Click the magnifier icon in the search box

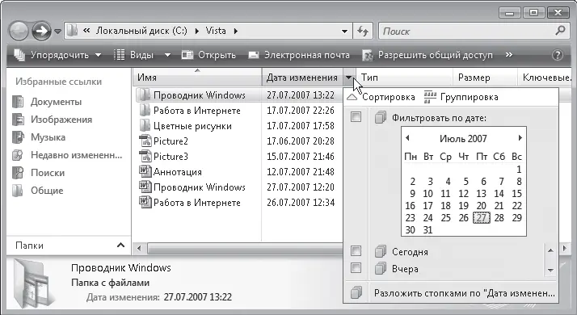(560, 31)
